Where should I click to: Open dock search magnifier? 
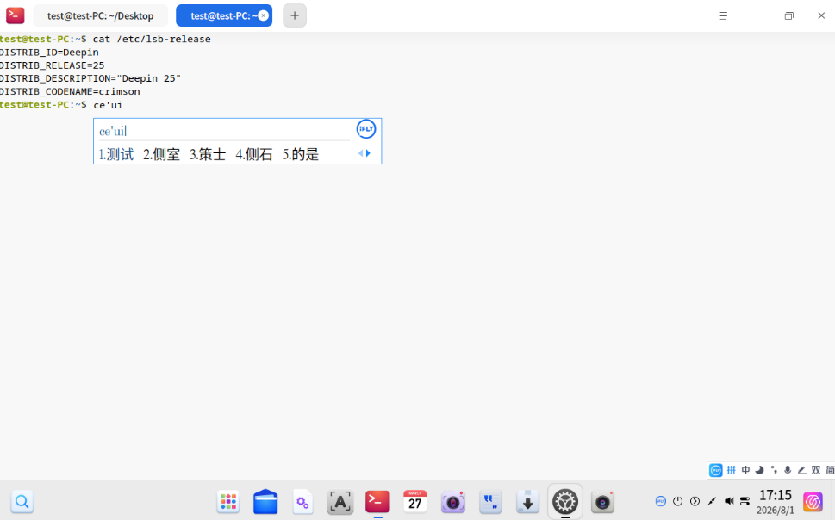coord(22,501)
